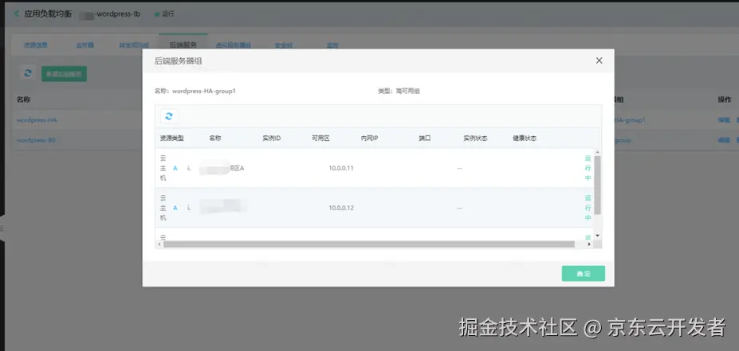Click 编辑 in the wordpress-80 row
Viewport: 739px width, 351px height.
[x=723, y=140]
